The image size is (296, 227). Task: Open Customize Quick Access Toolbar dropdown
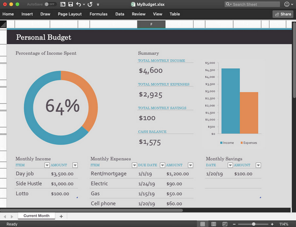98,4
